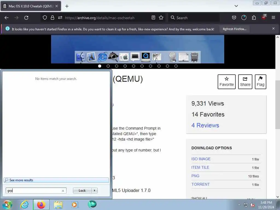The height and width of the screenshot is (210, 280).
Task: Select the Mac OS X 10.0 Cheetah tab
Action: [31, 6]
